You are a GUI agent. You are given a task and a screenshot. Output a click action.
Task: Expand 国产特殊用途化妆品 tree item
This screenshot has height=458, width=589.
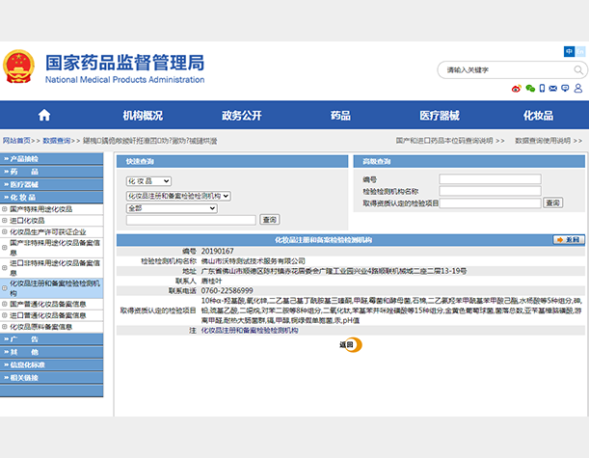(x=5, y=209)
